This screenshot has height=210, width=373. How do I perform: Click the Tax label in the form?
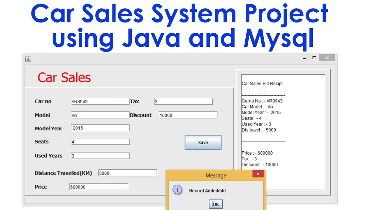(x=135, y=101)
